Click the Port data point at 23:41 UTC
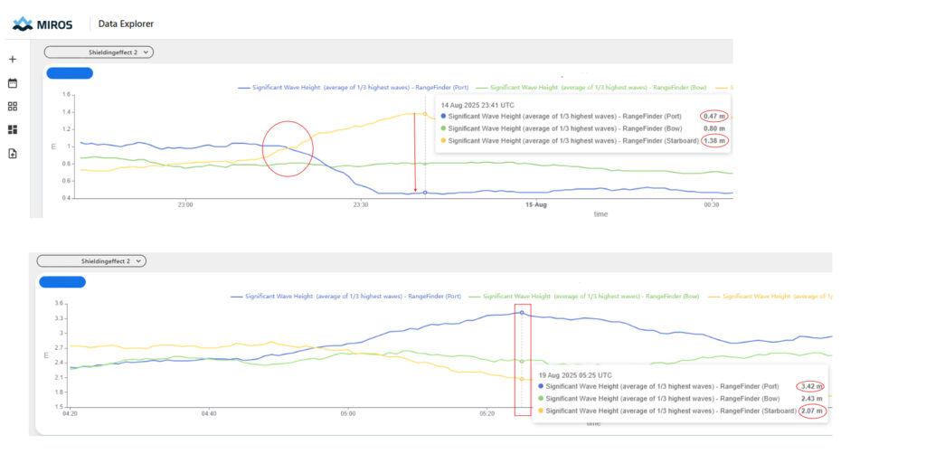This screenshot has width=926, height=463. point(425,193)
